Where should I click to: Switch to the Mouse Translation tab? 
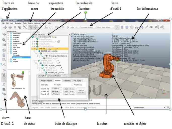point(46,81)
